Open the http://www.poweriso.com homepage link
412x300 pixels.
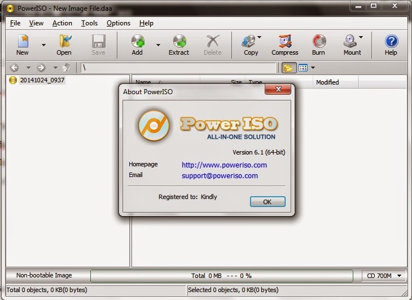(224, 165)
